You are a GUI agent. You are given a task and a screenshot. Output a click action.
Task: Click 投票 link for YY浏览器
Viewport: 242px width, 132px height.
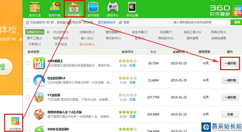(132, 100)
